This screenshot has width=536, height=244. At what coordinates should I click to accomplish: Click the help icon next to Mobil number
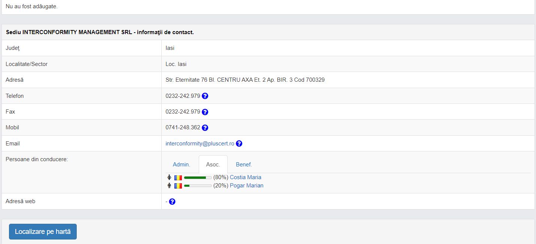(x=205, y=127)
